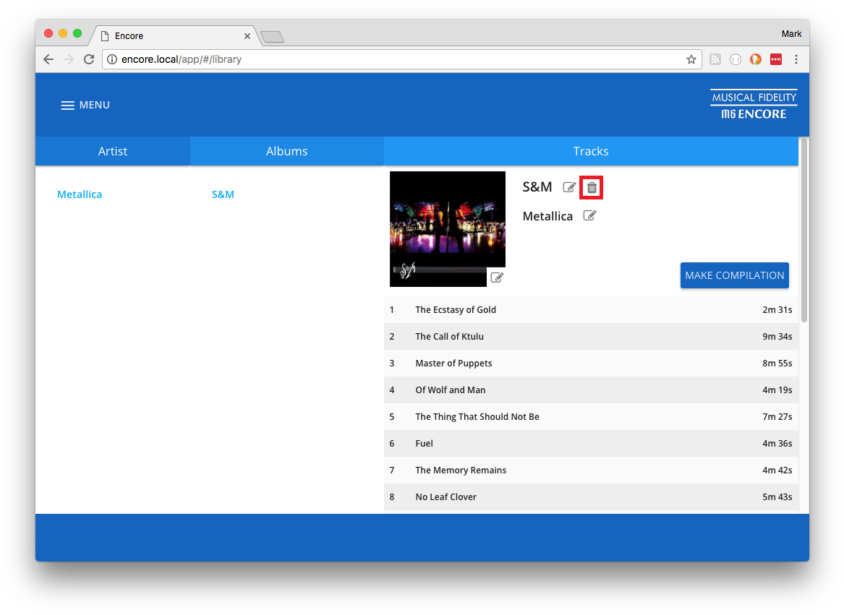Viewport: 844px width, 615px height.
Task: Open the RSS feed extension
Action: click(x=715, y=59)
